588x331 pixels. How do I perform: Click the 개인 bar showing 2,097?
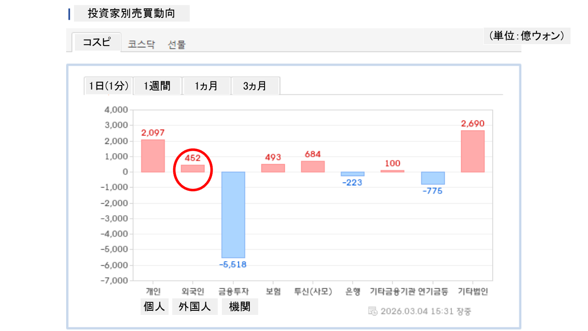tap(153, 156)
